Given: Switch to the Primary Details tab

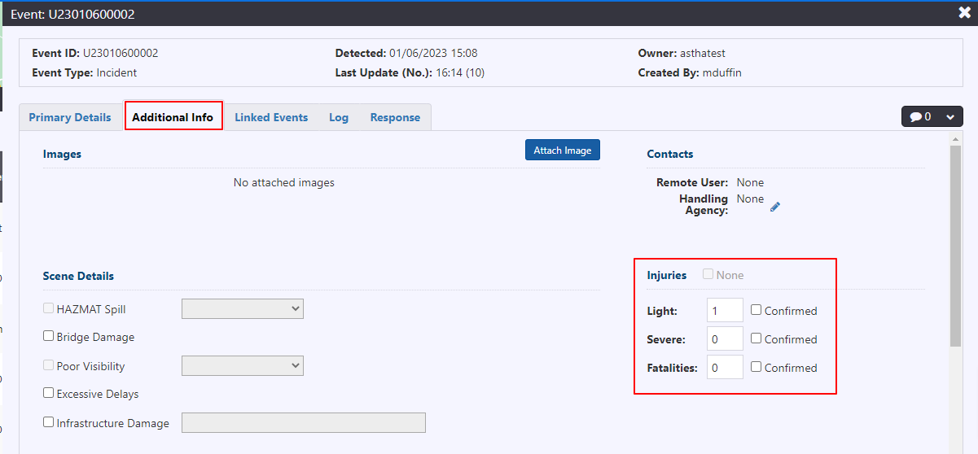Looking at the screenshot, I should 70,117.
